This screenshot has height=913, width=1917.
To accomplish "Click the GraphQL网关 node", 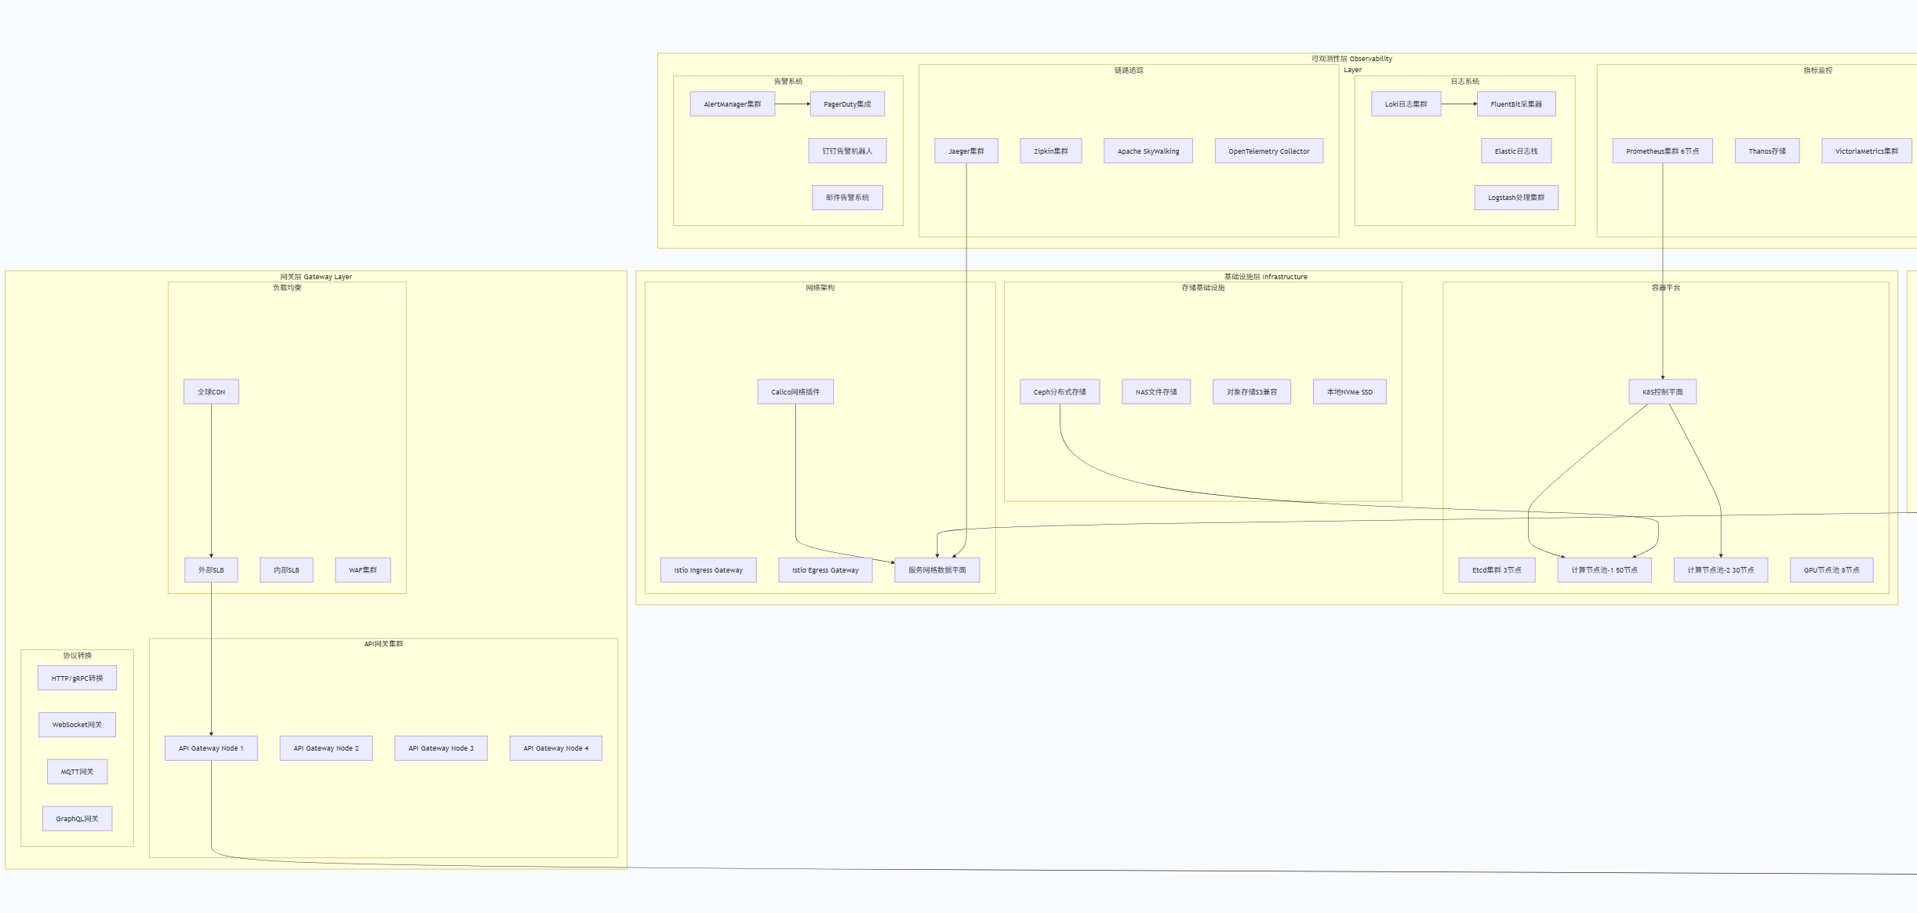I will (x=77, y=819).
